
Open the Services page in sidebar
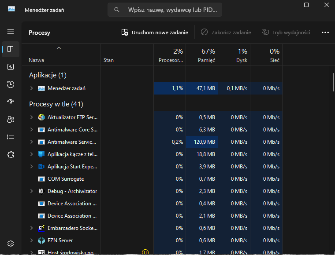tap(11, 155)
